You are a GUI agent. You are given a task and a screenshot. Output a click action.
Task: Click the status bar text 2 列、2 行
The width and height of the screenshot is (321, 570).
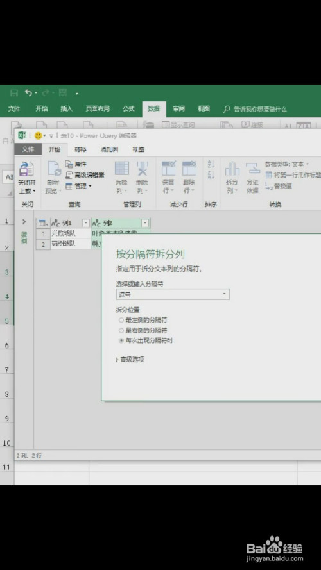[x=29, y=455]
